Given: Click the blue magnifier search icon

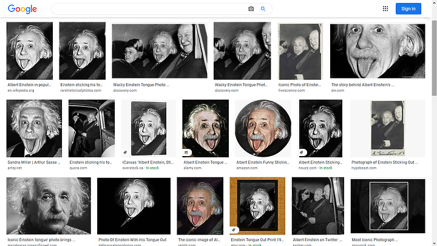Looking at the screenshot, I should tap(263, 9).
